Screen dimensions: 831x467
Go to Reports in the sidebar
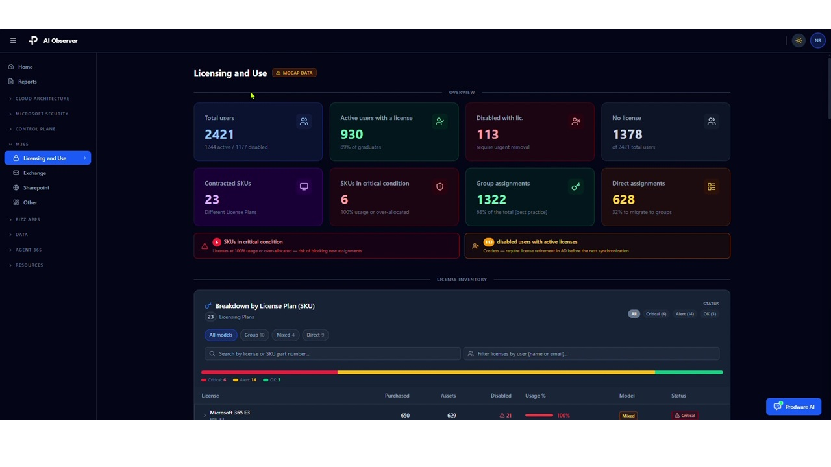27,82
